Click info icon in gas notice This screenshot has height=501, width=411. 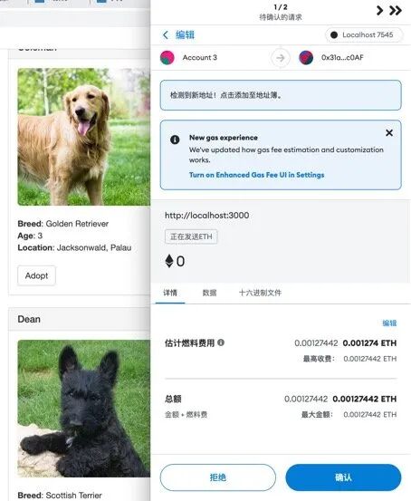[x=175, y=140]
